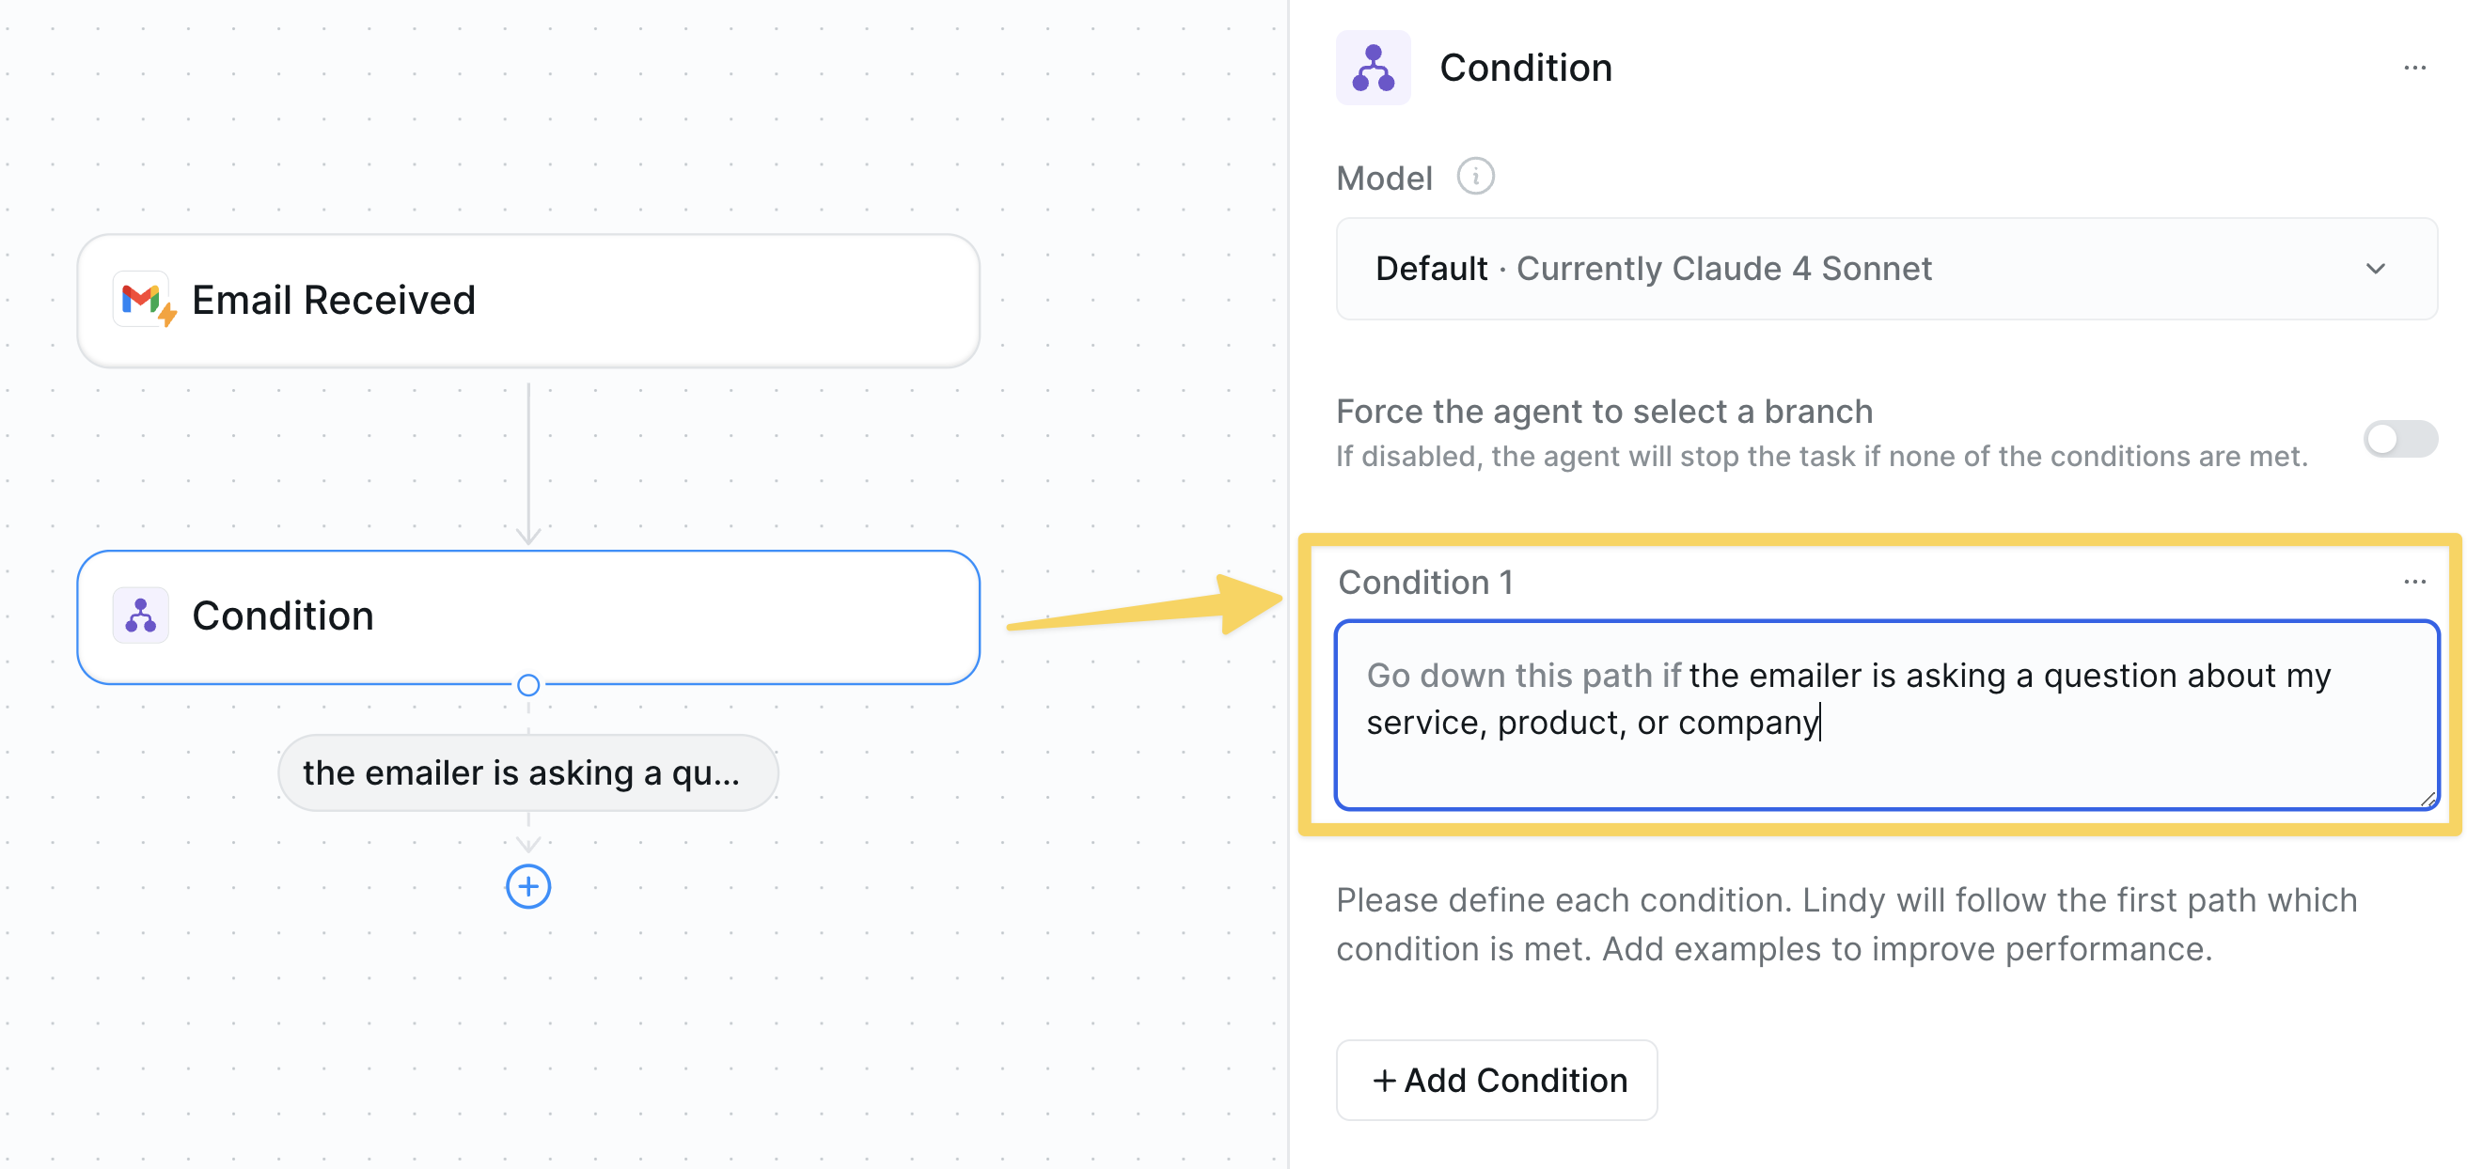Select the Email Received trigger node
Image resolution: width=2467 pixels, height=1169 pixels.
(x=526, y=300)
